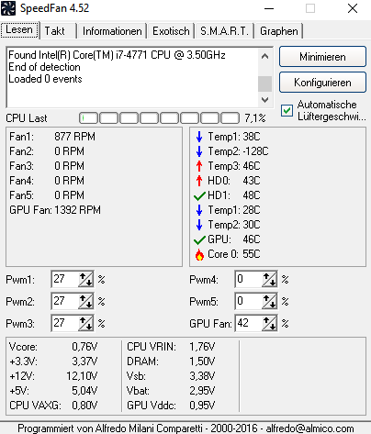Click green checkmark beside HD1: 48C

(x=199, y=195)
